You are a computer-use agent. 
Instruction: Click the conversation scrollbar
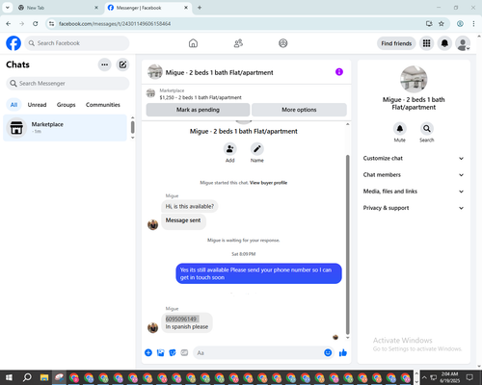click(347, 244)
